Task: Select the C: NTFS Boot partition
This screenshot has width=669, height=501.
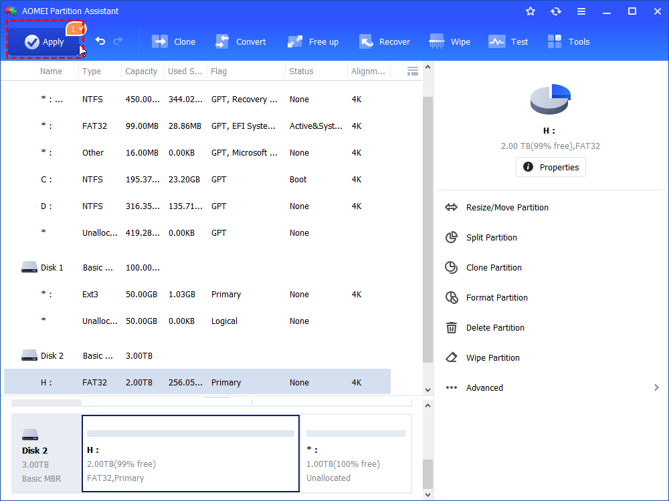Action: coord(197,179)
